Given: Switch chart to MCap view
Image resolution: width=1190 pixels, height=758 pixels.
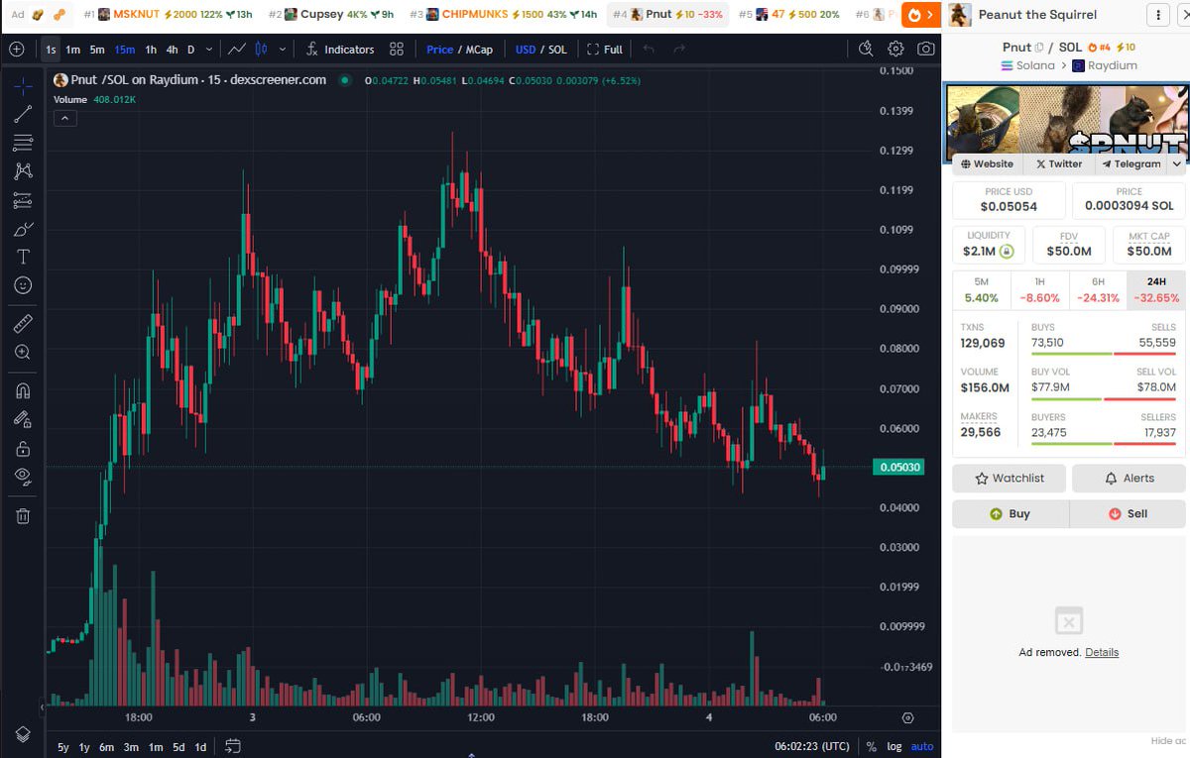Looking at the screenshot, I should pos(479,50).
